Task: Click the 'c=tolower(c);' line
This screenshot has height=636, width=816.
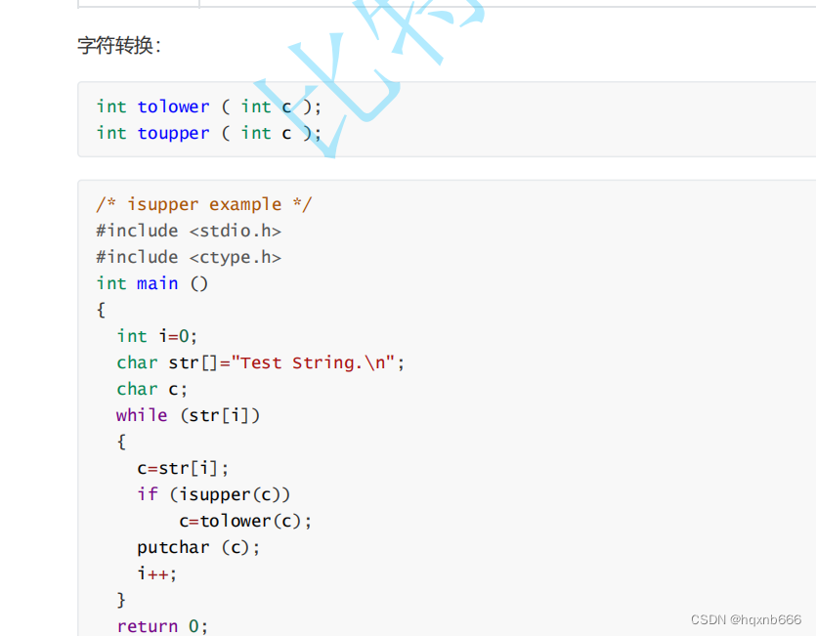Action: (245, 521)
